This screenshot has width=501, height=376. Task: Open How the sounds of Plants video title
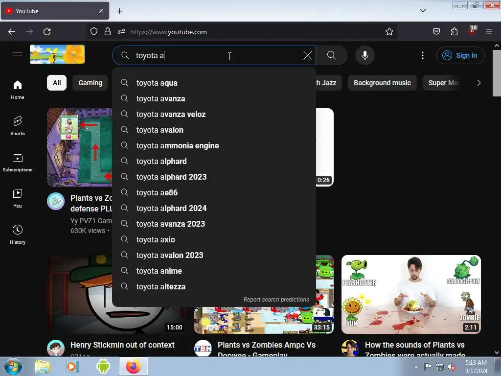[x=415, y=350]
